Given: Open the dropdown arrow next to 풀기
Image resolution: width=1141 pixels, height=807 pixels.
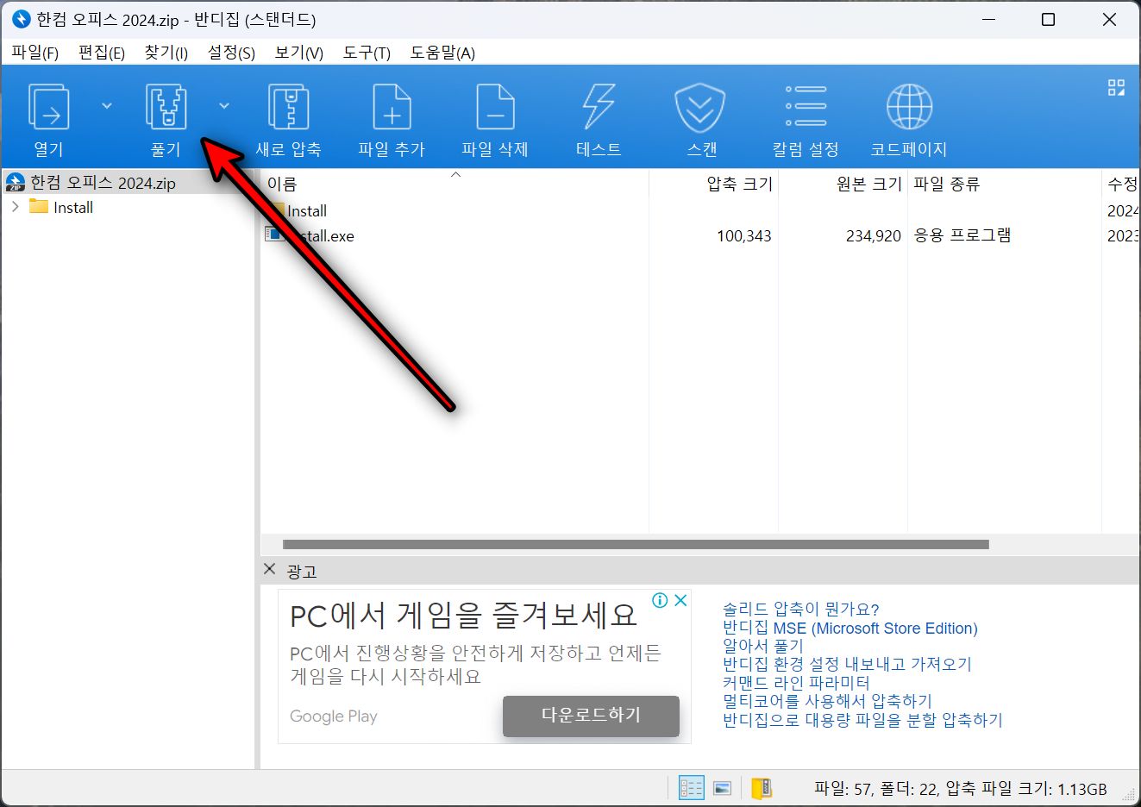Looking at the screenshot, I should 224,106.
